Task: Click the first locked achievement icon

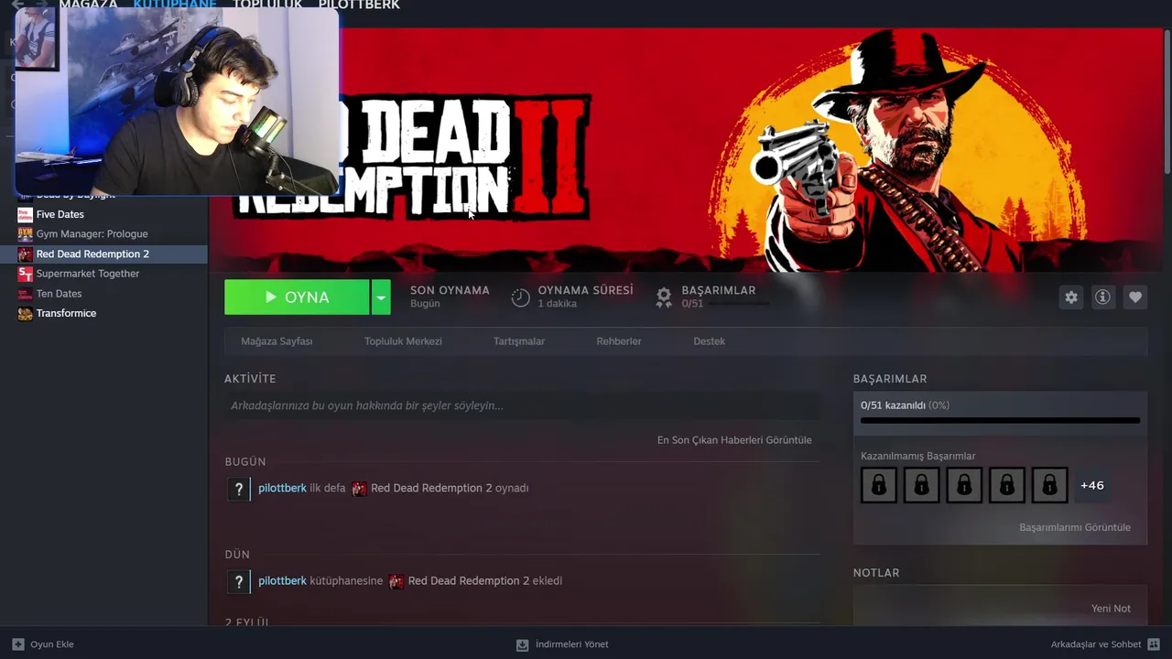Action: (879, 485)
